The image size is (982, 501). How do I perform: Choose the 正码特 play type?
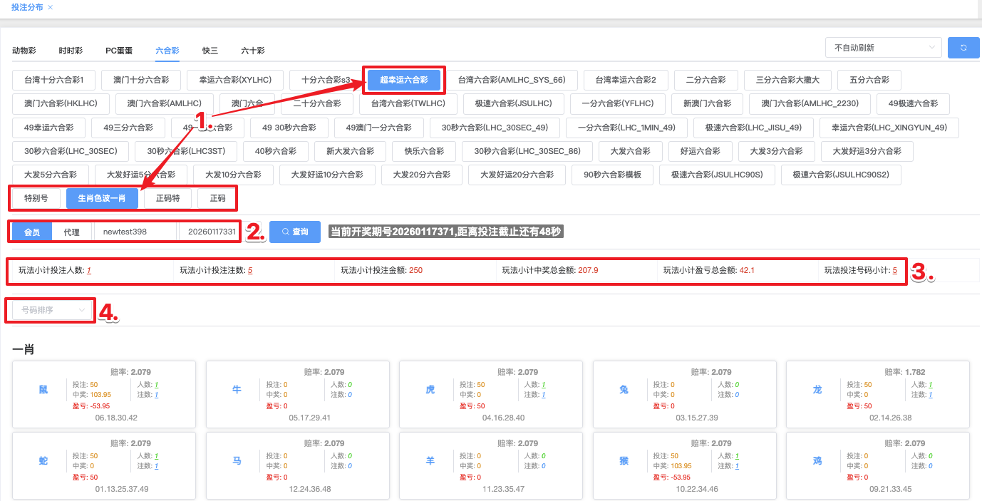[x=168, y=198]
